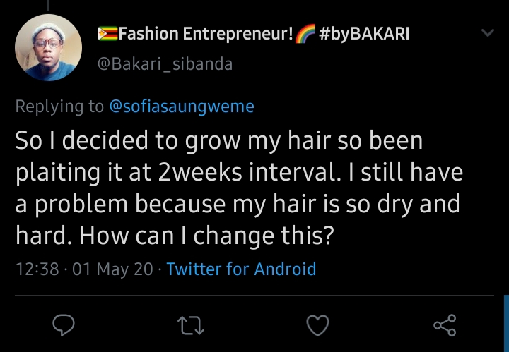Screen dimensions: 509x352
Task: Open the user's profile picture
Action: tap(48, 47)
